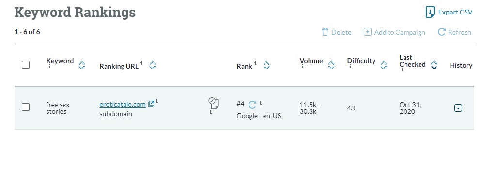This screenshot has width=498, height=193.
Task: Sort the table by Last Checked
Action: click(x=434, y=65)
